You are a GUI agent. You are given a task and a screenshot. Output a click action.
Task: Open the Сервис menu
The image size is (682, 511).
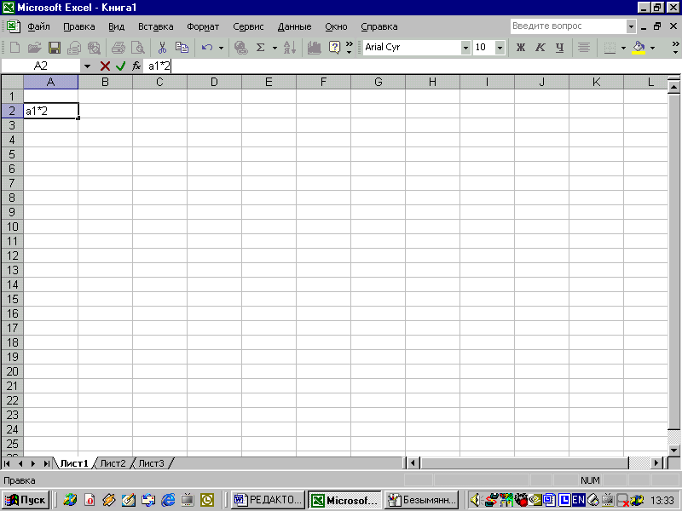point(248,26)
